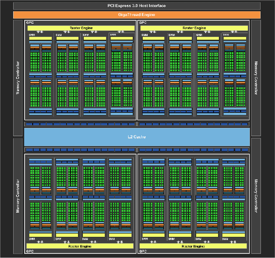Click the leftmost SMM label in top-left GPC
The width and height of the screenshot is (275, 258).
(32, 34)
